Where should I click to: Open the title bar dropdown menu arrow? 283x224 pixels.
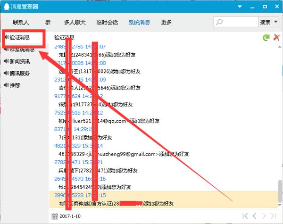pos(240,7)
